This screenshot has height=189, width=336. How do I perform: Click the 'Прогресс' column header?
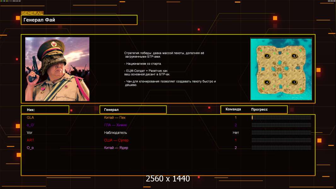coord(259,109)
